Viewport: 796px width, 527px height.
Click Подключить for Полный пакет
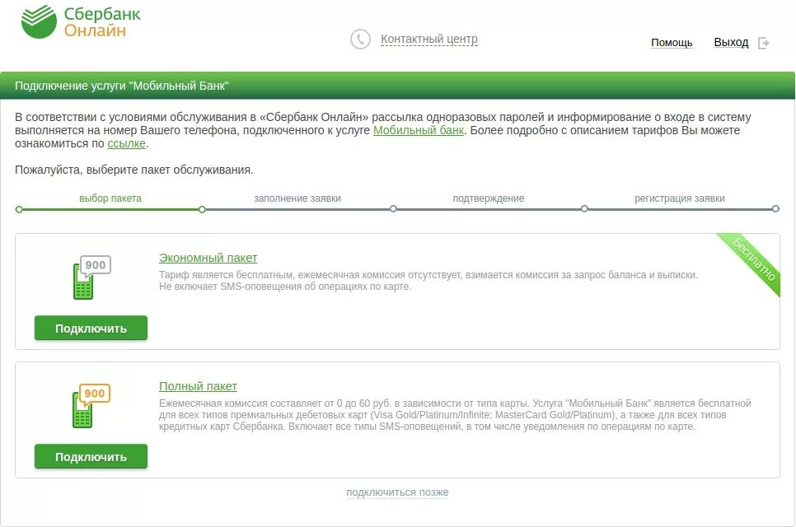pyautogui.click(x=91, y=456)
